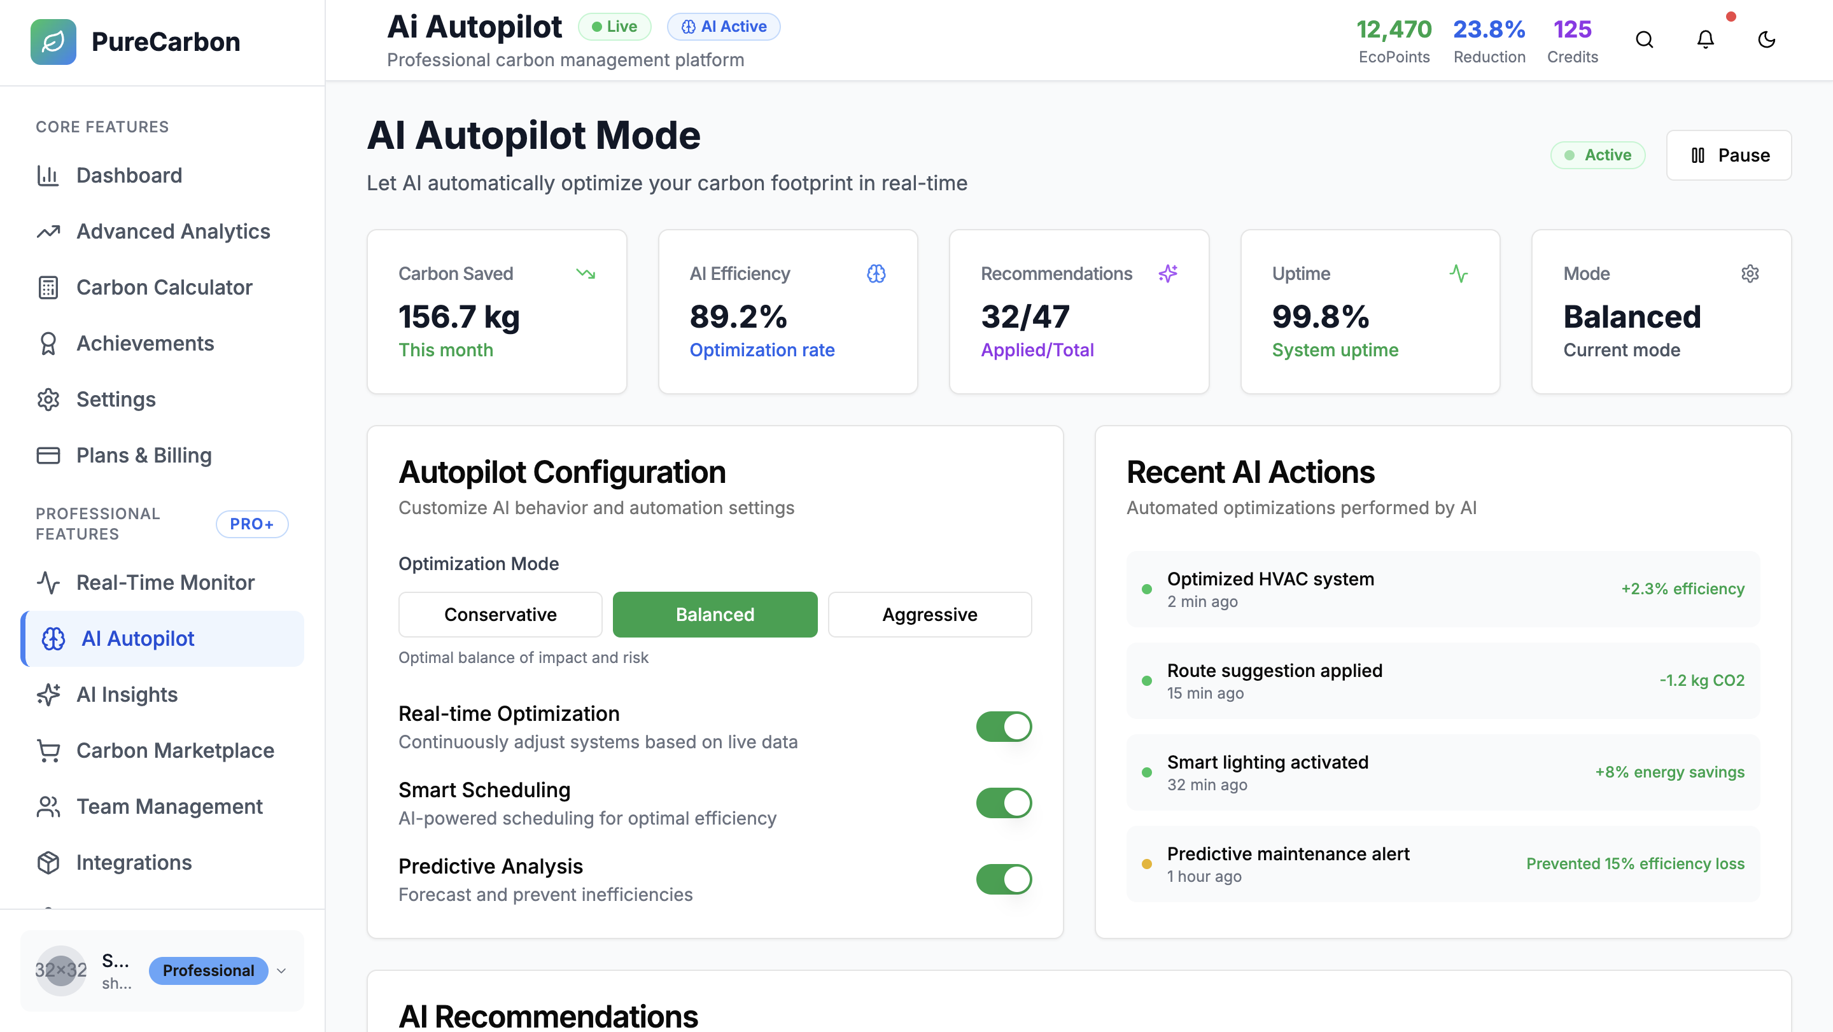Go to Real-Time Monitor page
This screenshot has width=1833, height=1032.
pos(165,583)
